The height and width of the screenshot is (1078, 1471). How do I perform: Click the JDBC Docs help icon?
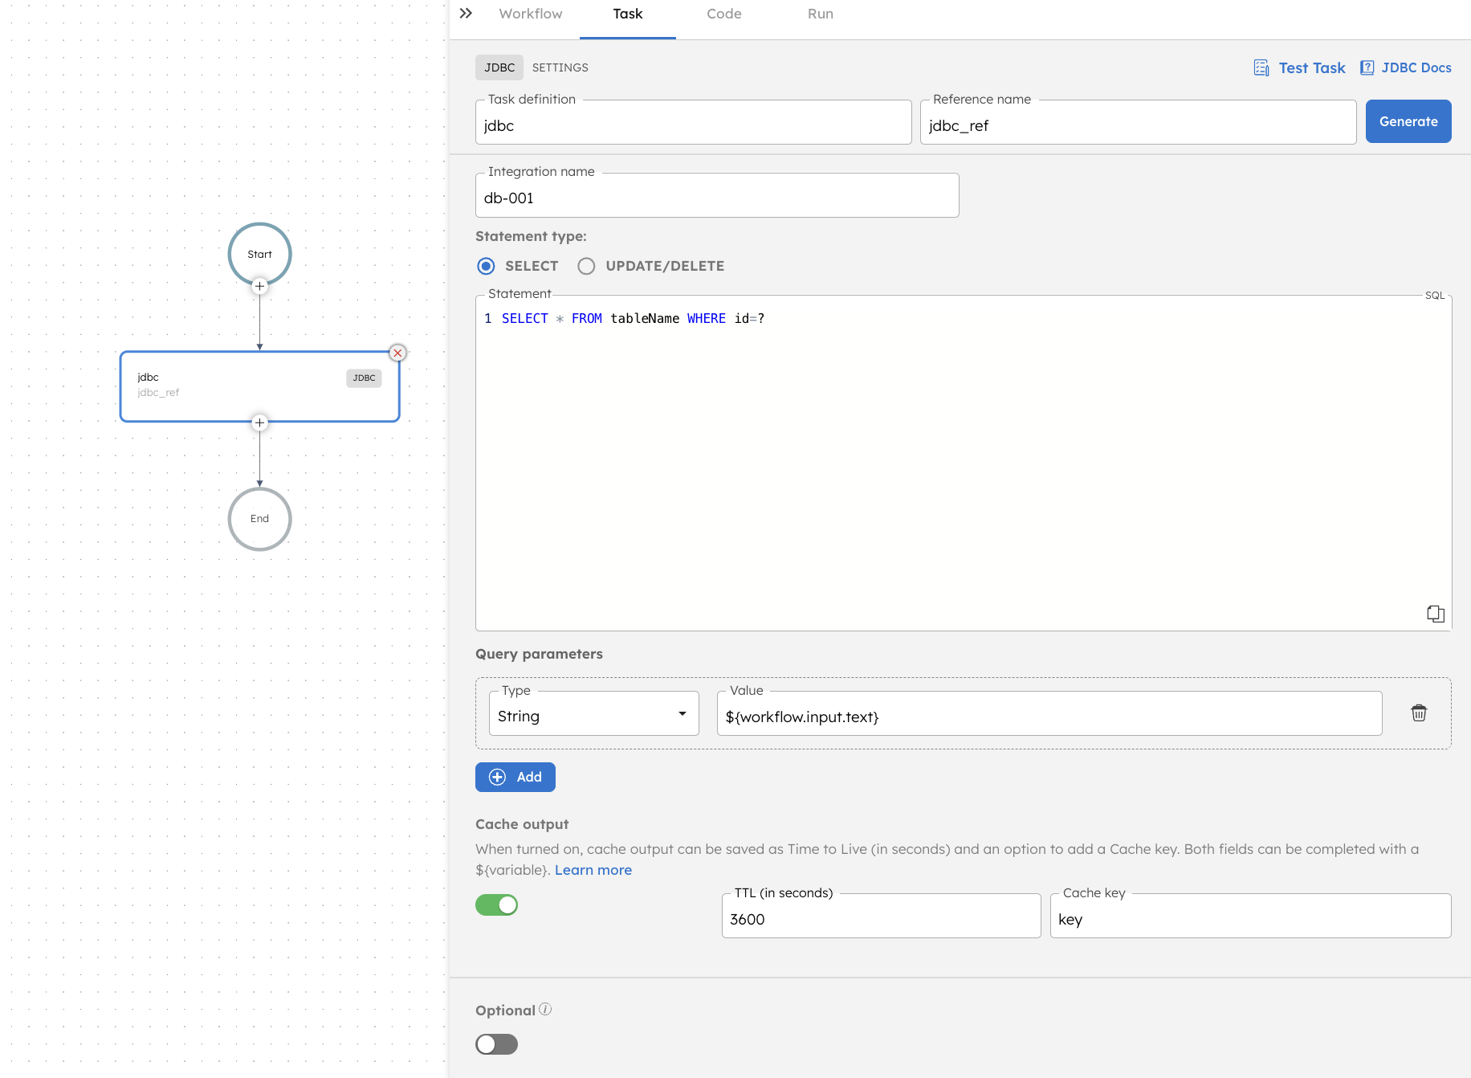tap(1367, 67)
